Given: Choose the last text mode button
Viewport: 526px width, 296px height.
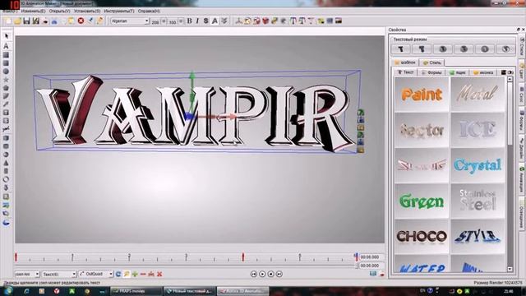Looking at the screenshot, I should coord(505,49).
